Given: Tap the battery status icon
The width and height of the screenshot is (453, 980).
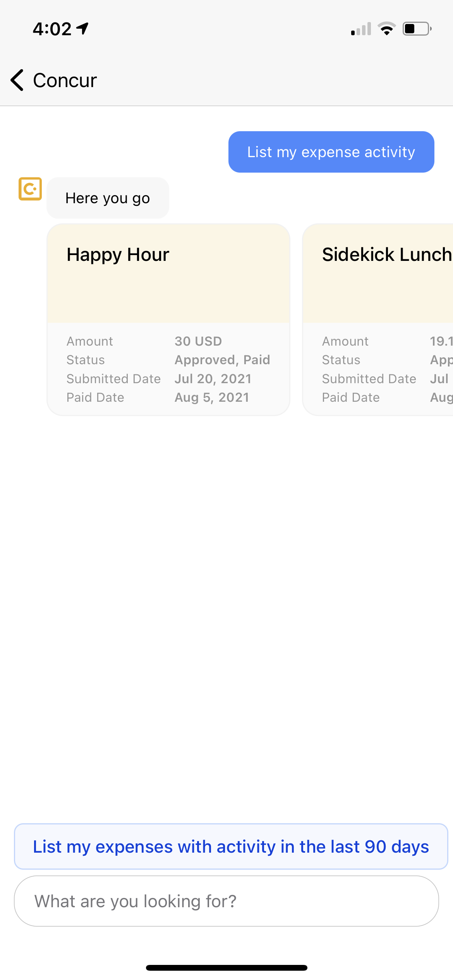Looking at the screenshot, I should click(417, 29).
